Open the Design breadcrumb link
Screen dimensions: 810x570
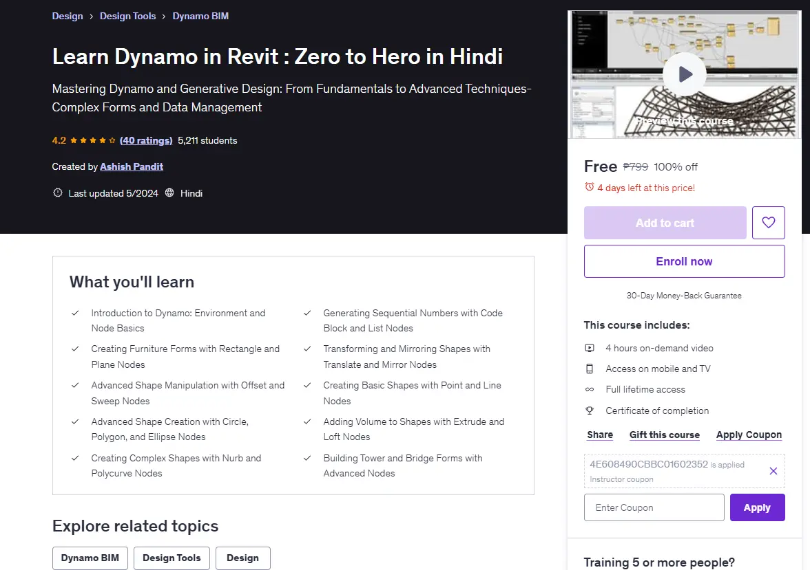(67, 16)
